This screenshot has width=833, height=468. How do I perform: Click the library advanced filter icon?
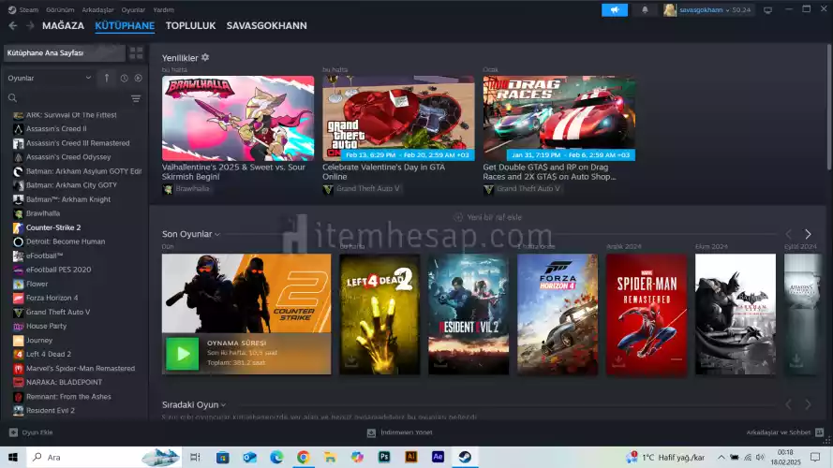pos(136,98)
